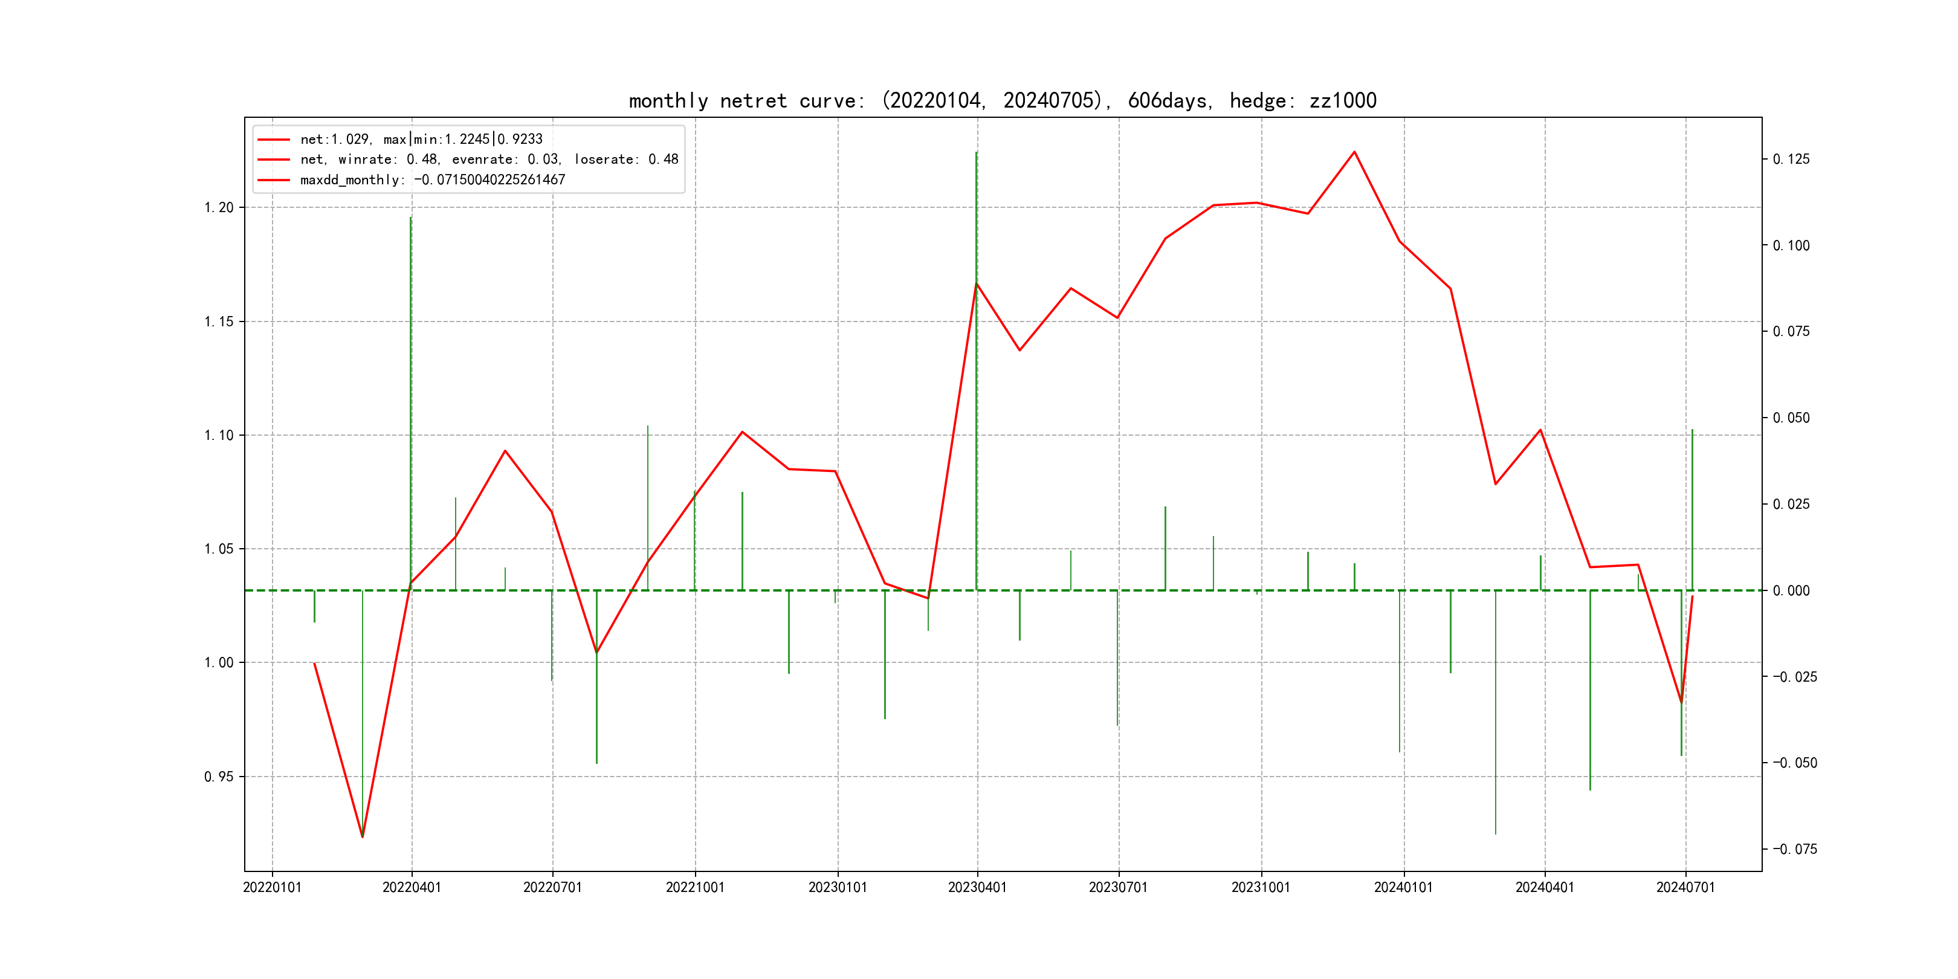
Task: Click the 20240101 x-axis tick label
Action: pos(1403,888)
